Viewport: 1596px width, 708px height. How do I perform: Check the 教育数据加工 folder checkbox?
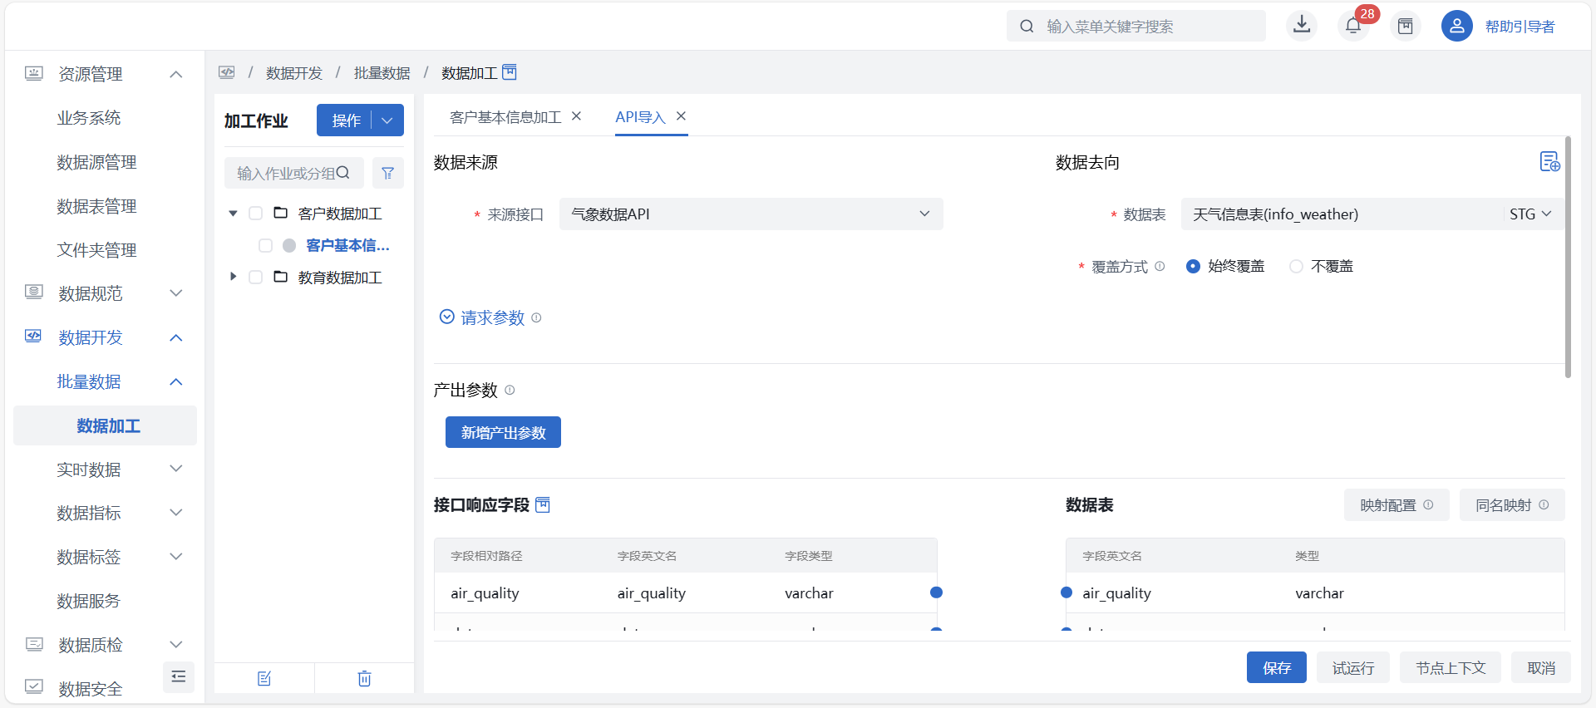pos(256,277)
